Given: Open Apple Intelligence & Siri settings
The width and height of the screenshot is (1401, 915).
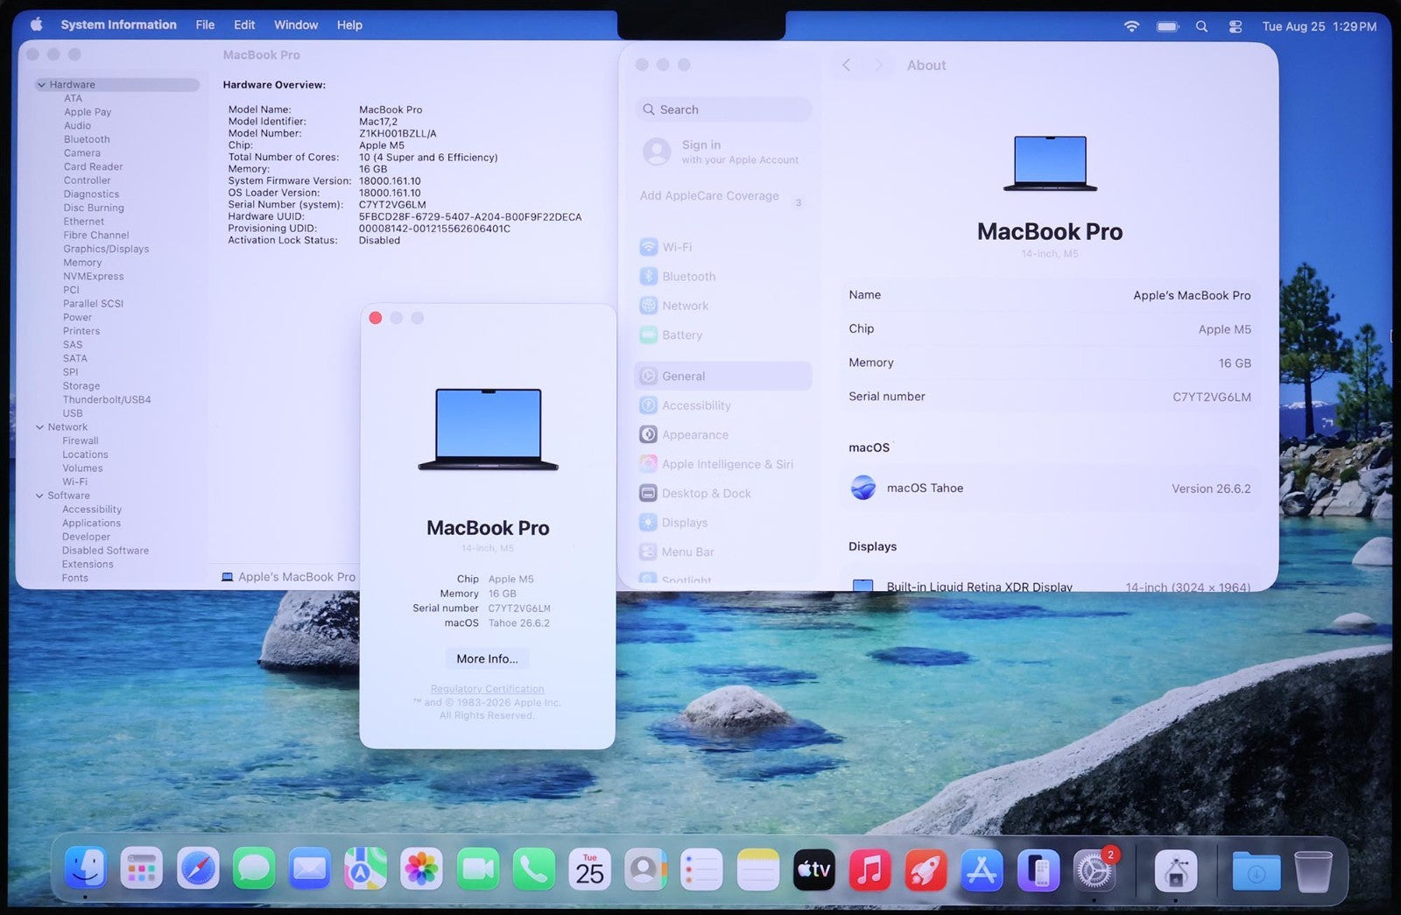Looking at the screenshot, I should pyautogui.click(x=723, y=464).
